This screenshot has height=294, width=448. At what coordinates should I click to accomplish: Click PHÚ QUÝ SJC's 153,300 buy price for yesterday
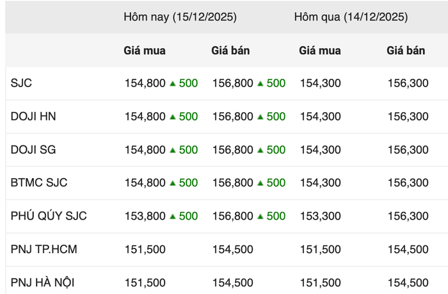tap(320, 216)
